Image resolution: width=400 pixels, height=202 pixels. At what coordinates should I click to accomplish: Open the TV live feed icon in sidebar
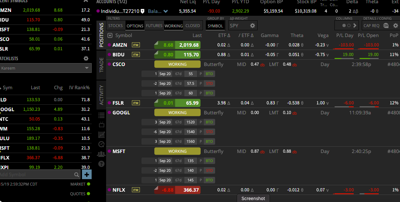point(101,125)
